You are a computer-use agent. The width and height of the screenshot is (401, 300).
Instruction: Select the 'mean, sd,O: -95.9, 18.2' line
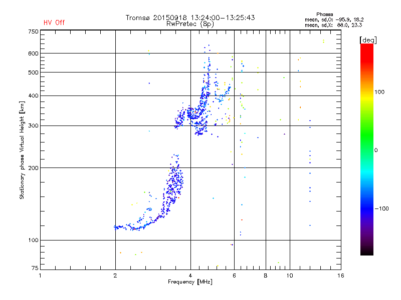point(334,19)
